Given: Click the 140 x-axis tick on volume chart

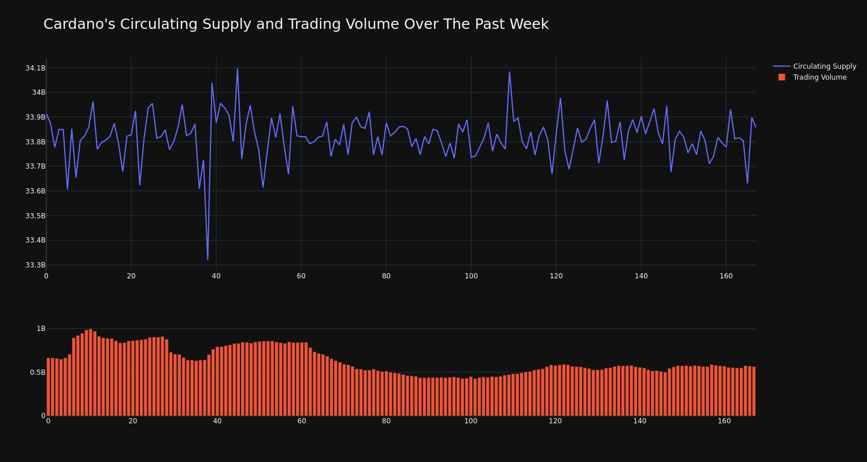Looking at the screenshot, I should [x=640, y=421].
